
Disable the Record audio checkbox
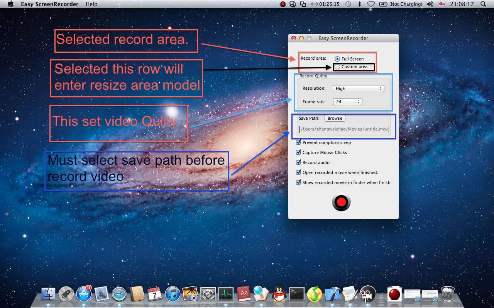pos(298,162)
